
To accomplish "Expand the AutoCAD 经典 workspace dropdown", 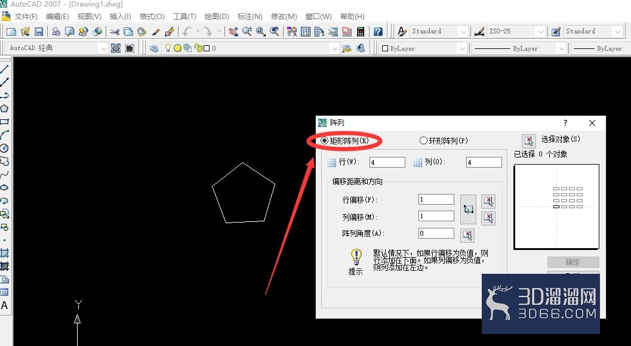I will [103, 48].
